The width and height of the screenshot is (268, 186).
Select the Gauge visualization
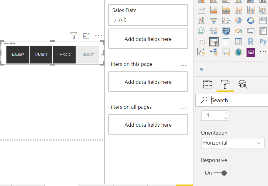coord(238,31)
